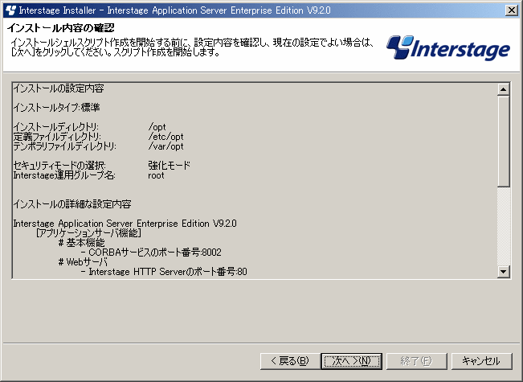Viewport: 523px width, 382px height.
Task: Click the scrollbar down arrow
Action: click(503, 272)
